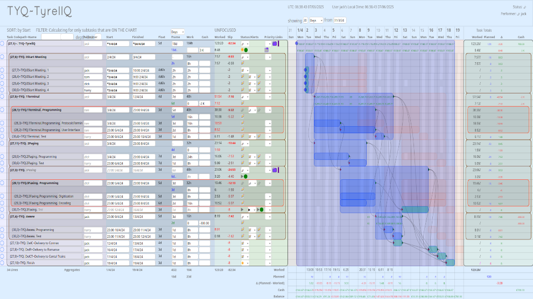Viewport: 533px width, 299px height.
Task: Click the green circle status icon under TYQ~TyrellQ
Action: 246,50
